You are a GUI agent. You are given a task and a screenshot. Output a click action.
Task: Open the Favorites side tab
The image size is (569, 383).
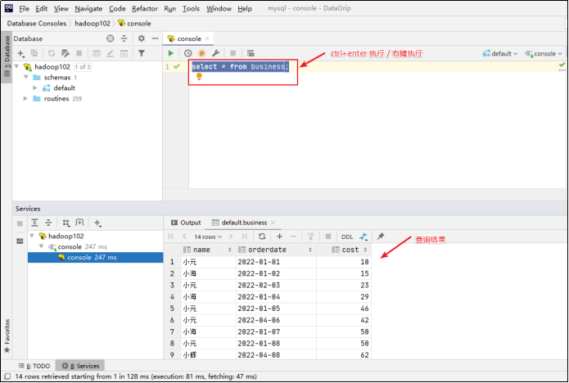pyautogui.click(x=7, y=336)
